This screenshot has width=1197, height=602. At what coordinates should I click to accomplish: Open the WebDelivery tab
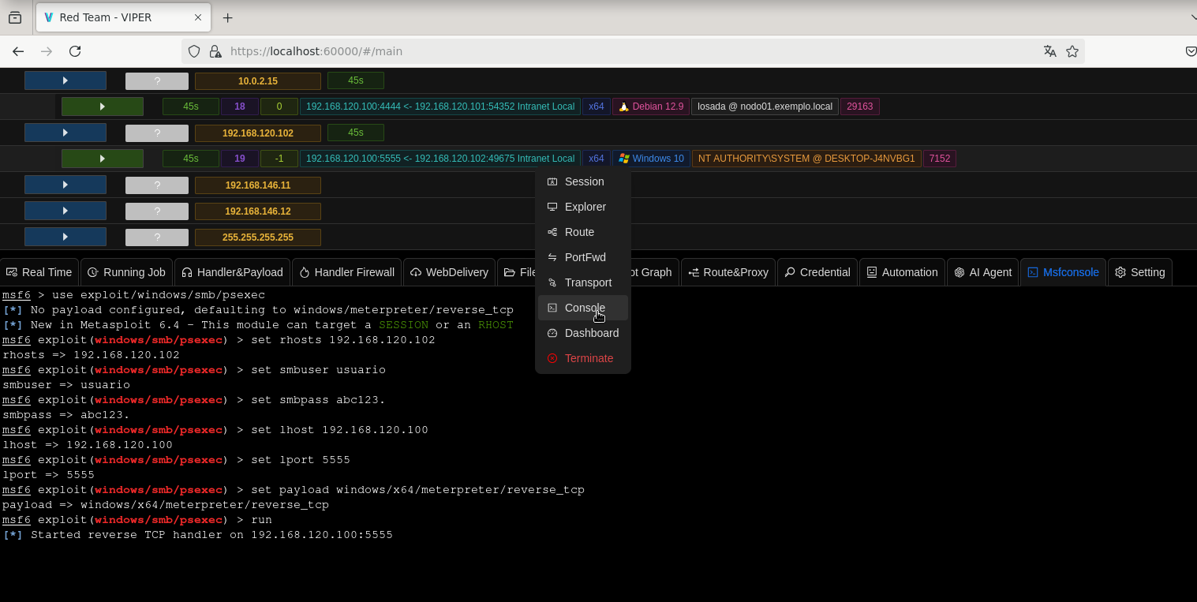click(449, 272)
